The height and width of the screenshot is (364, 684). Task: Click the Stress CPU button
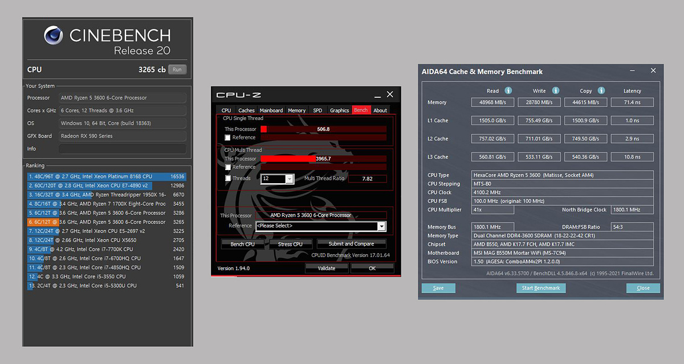pyautogui.click(x=290, y=244)
